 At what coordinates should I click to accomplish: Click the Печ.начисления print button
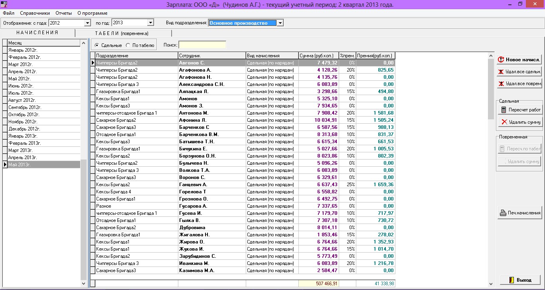pyautogui.click(x=520, y=213)
